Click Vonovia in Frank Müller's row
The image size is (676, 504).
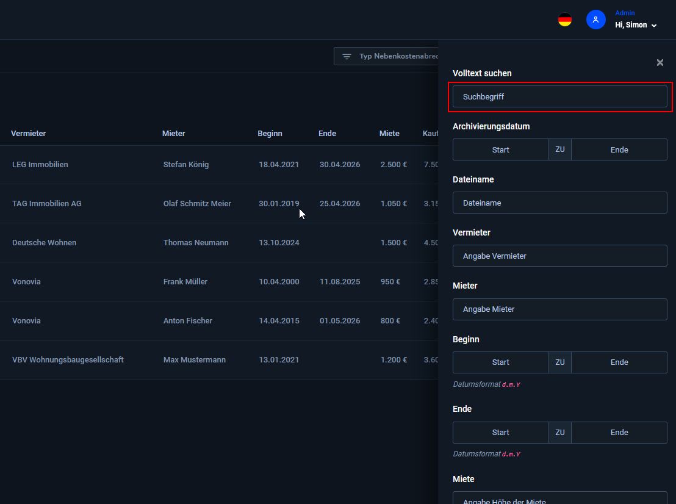pyautogui.click(x=26, y=281)
